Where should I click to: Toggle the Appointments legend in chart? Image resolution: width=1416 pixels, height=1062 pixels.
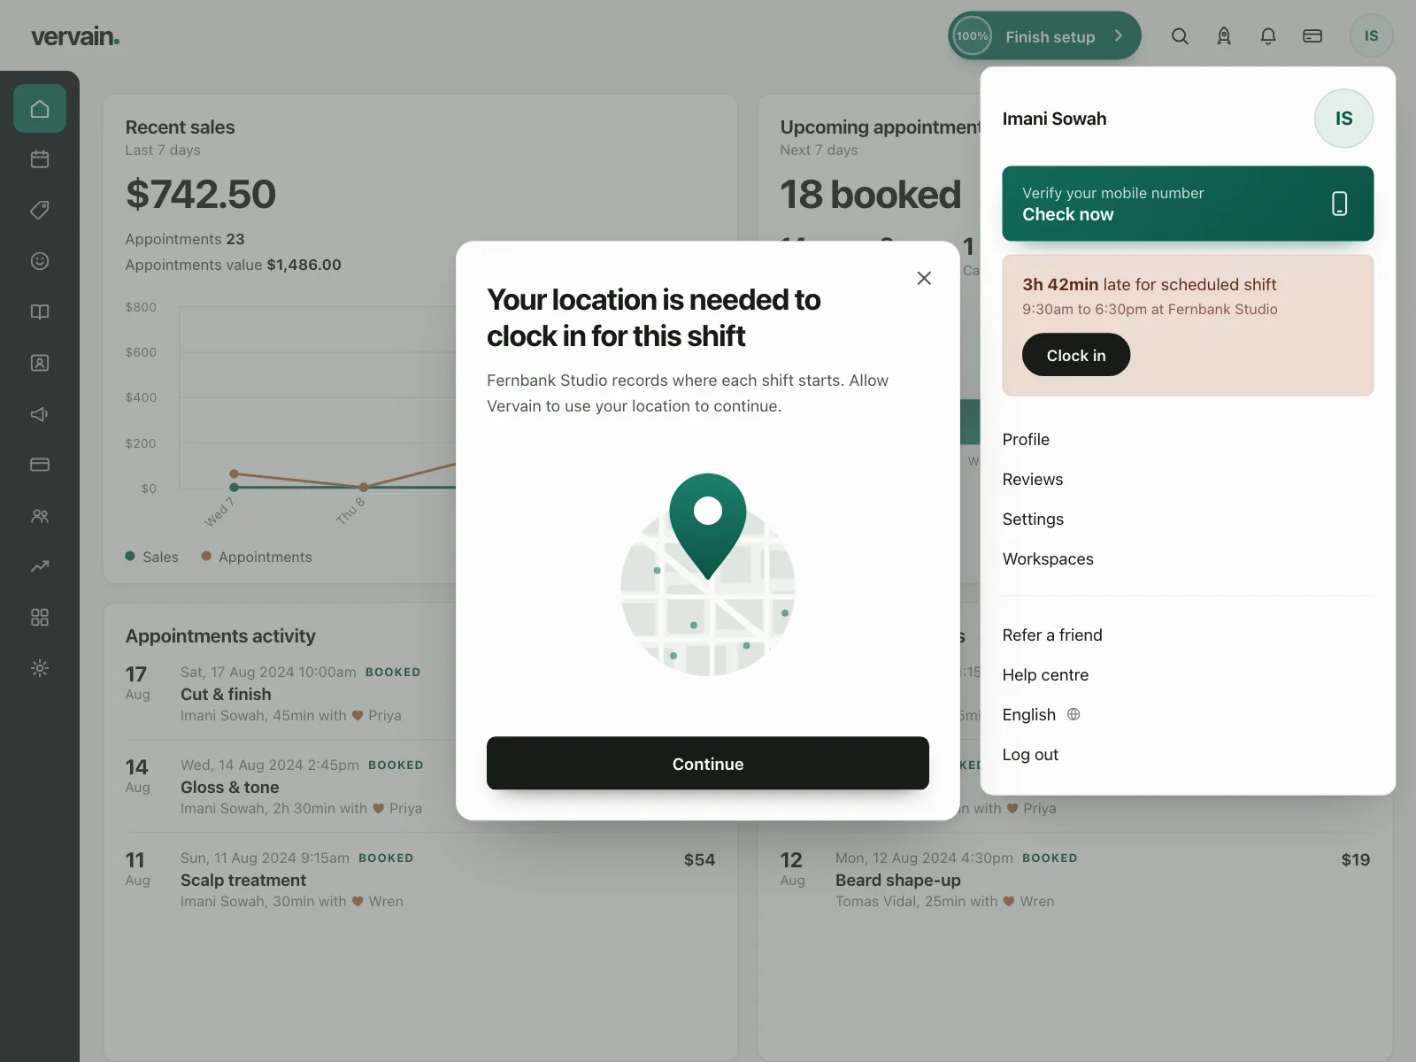(x=257, y=557)
